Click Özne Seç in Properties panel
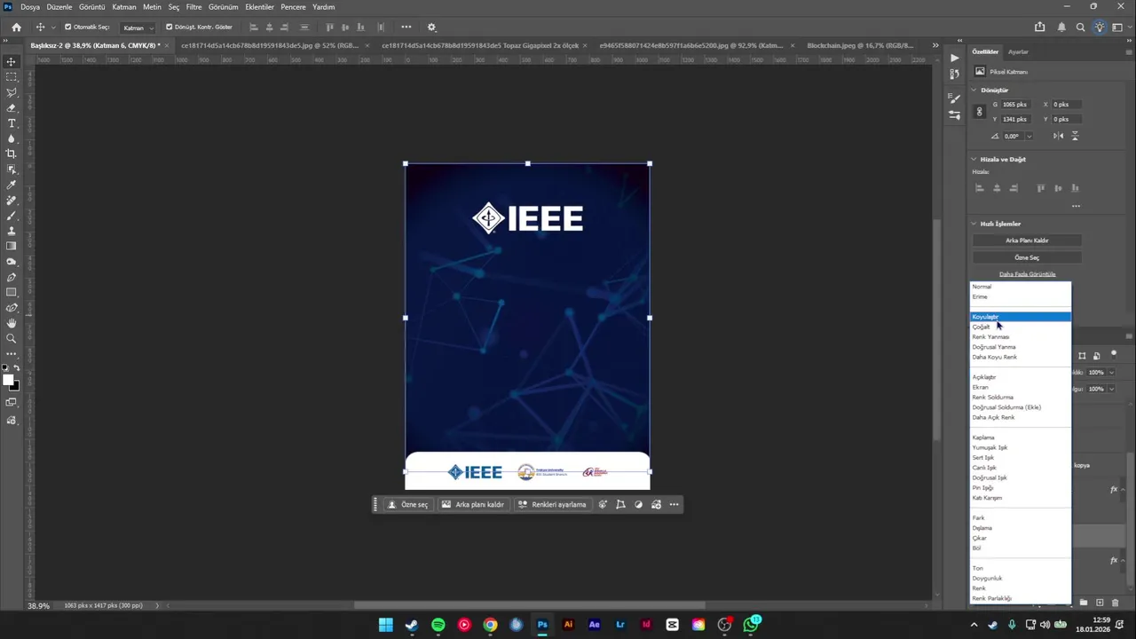This screenshot has width=1136, height=639. (1027, 257)
